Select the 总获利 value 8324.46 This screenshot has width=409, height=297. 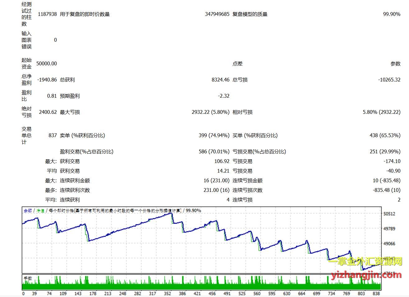click(220, 80)
